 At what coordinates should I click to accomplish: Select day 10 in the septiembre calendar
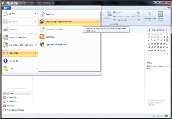coord(167,40)
